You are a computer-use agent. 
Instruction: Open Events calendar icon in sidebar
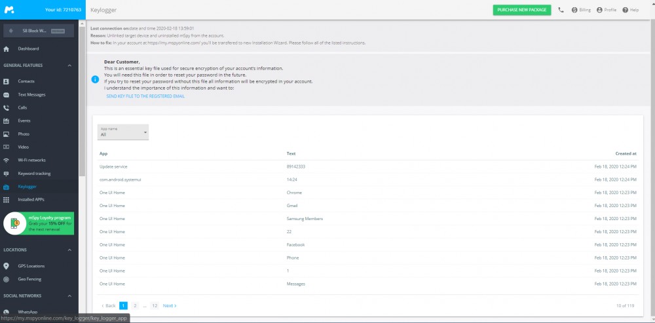point(7,121)
